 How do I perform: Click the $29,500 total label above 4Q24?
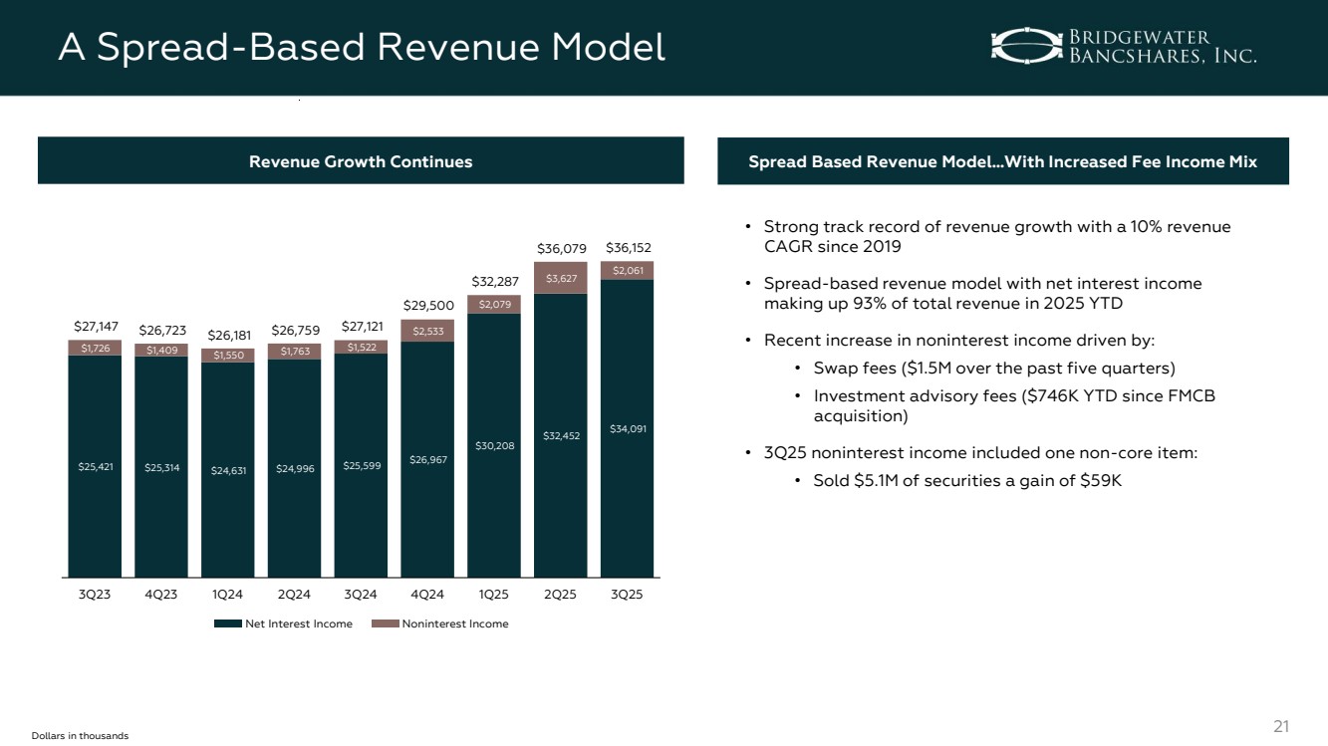pos(426,305)
